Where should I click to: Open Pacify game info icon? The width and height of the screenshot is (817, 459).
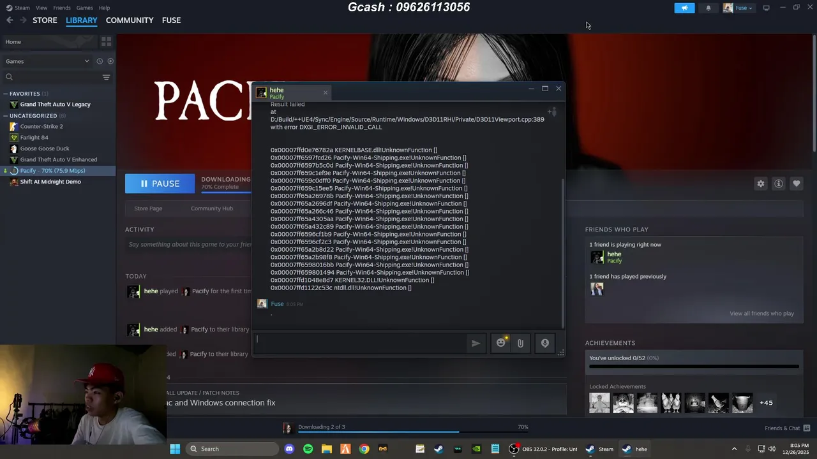coord(779,184)
